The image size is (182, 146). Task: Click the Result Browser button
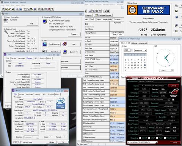click(x=54, y=44)
